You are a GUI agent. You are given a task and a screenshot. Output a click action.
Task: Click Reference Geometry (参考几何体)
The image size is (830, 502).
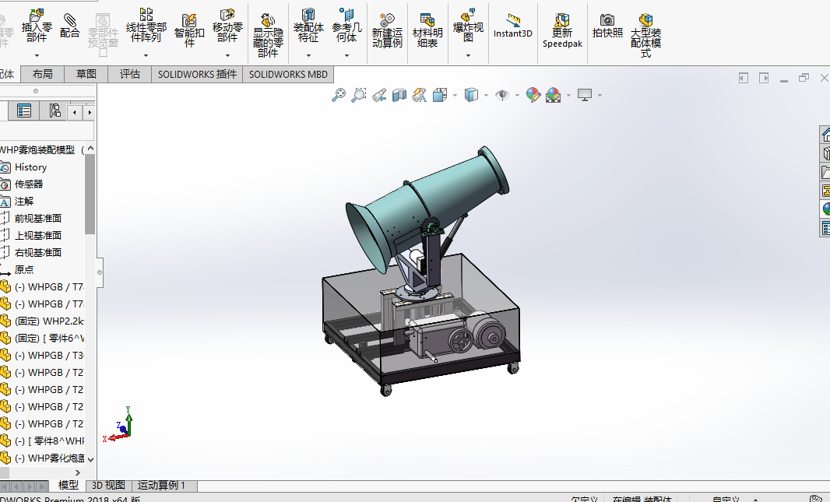pos(346,26)
